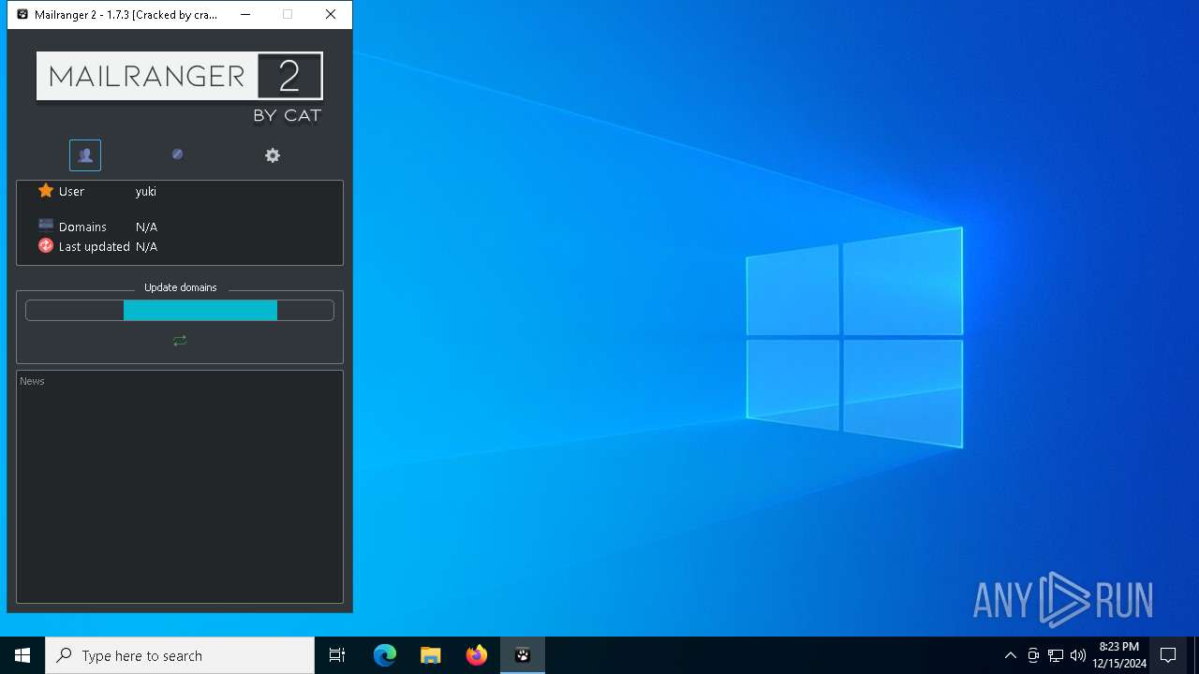
Task: Select the username text yuki
Action: click(x=146, y=192)
